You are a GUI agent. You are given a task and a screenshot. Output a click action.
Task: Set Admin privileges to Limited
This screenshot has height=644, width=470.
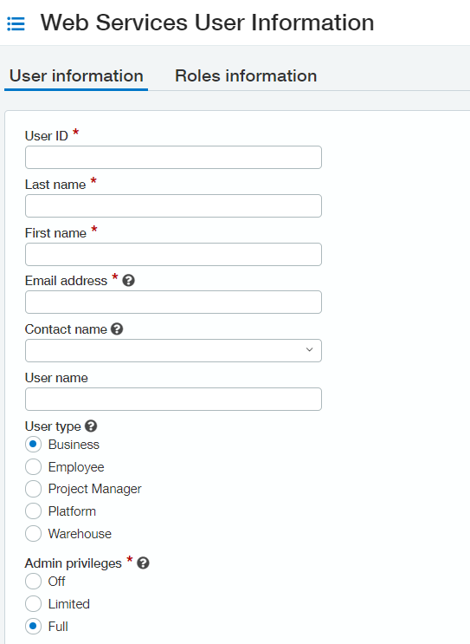33,604
